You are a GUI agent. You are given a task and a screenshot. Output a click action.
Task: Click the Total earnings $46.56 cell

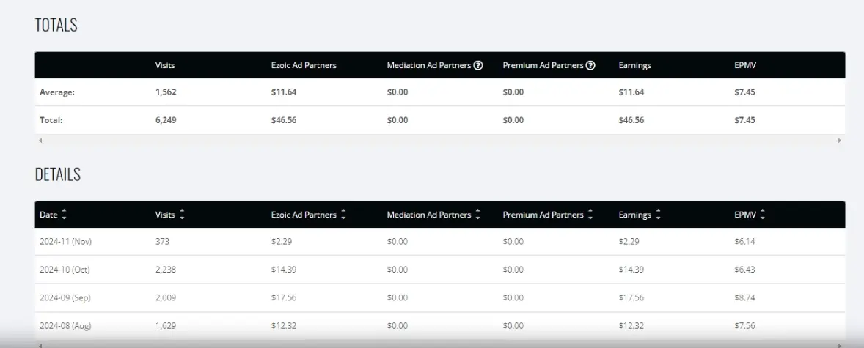[x=631, y=120]
